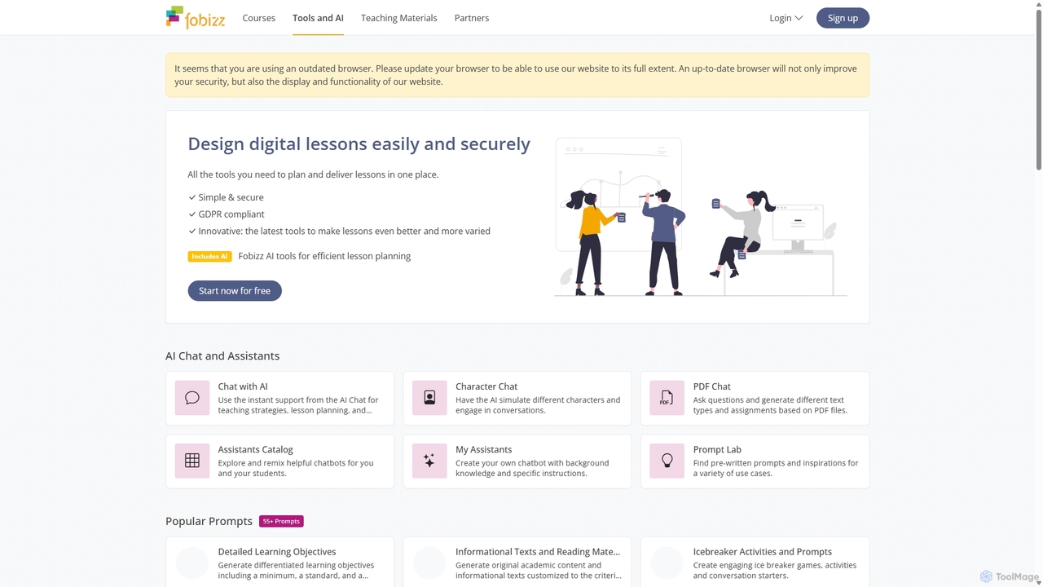Click the 'Popular Prompts' heading
The height and width of the screenshot is (587, 1043).
coord(209,521)
